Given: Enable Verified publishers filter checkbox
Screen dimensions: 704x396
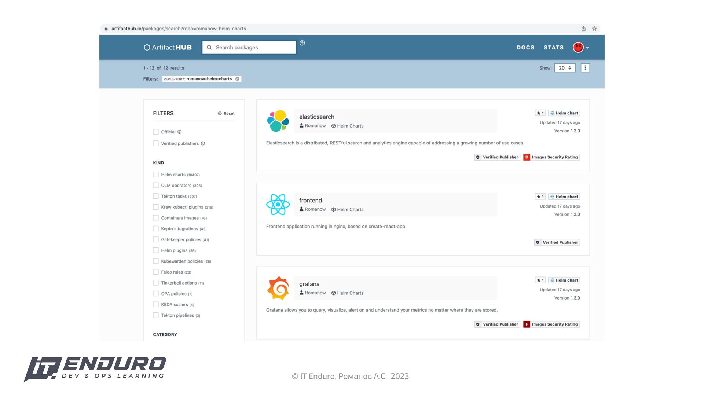Looking at the screenshot, I should (x=156, y=143).
